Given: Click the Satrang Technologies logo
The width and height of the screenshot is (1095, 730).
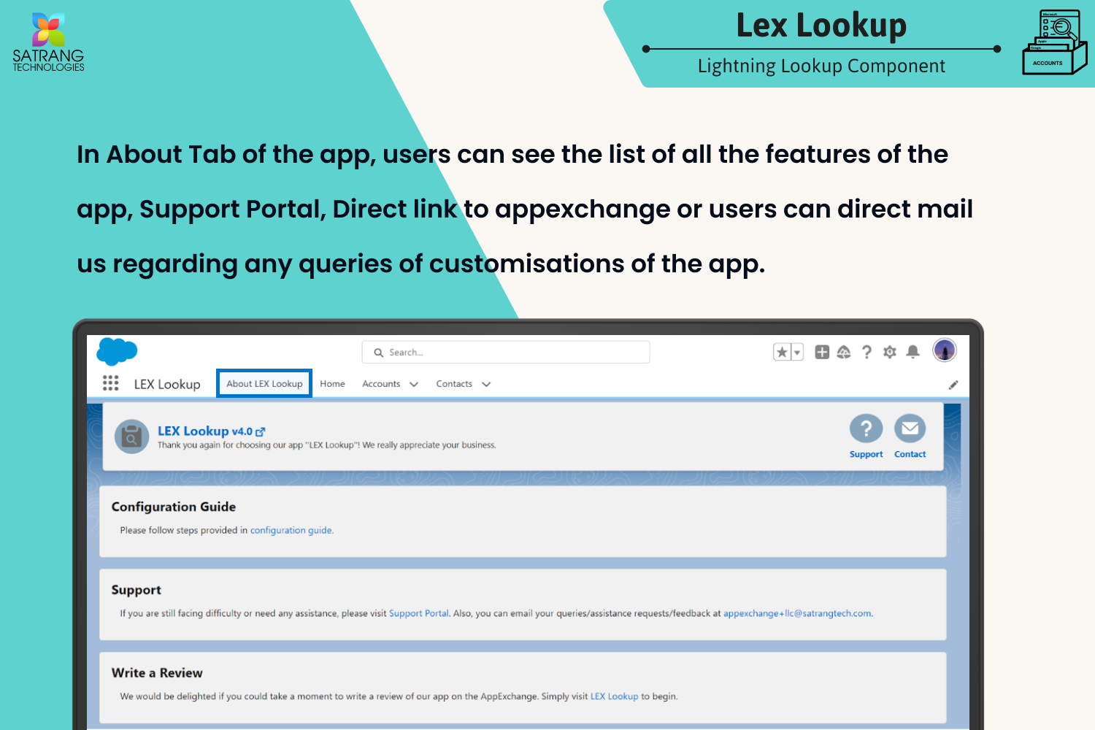Looking at the screenshot, I should 48,42.
